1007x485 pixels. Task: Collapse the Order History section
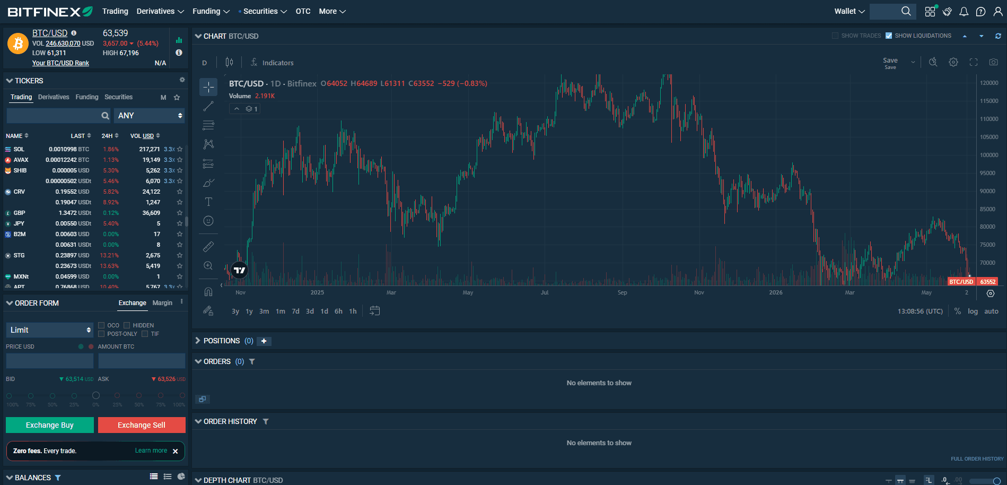[198, 421]
